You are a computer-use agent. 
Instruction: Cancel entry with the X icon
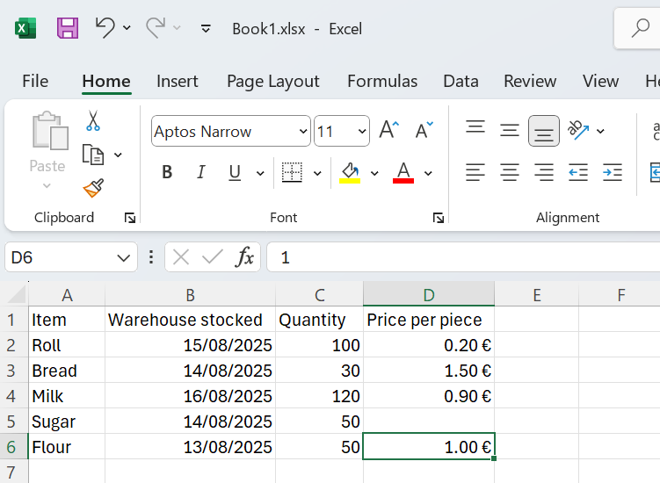181,257
